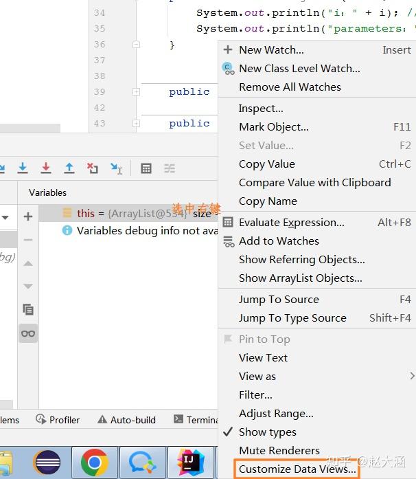This screenshot has height=479, width=416.
Task: Expand the folded method at line 39
Action: [x=136, y=92]
